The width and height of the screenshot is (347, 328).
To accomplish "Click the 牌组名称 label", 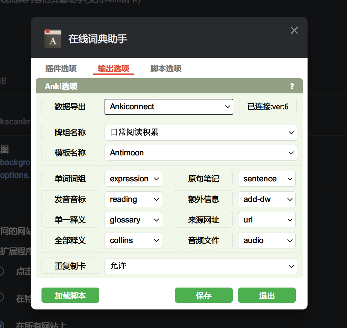I will [70, 132].
